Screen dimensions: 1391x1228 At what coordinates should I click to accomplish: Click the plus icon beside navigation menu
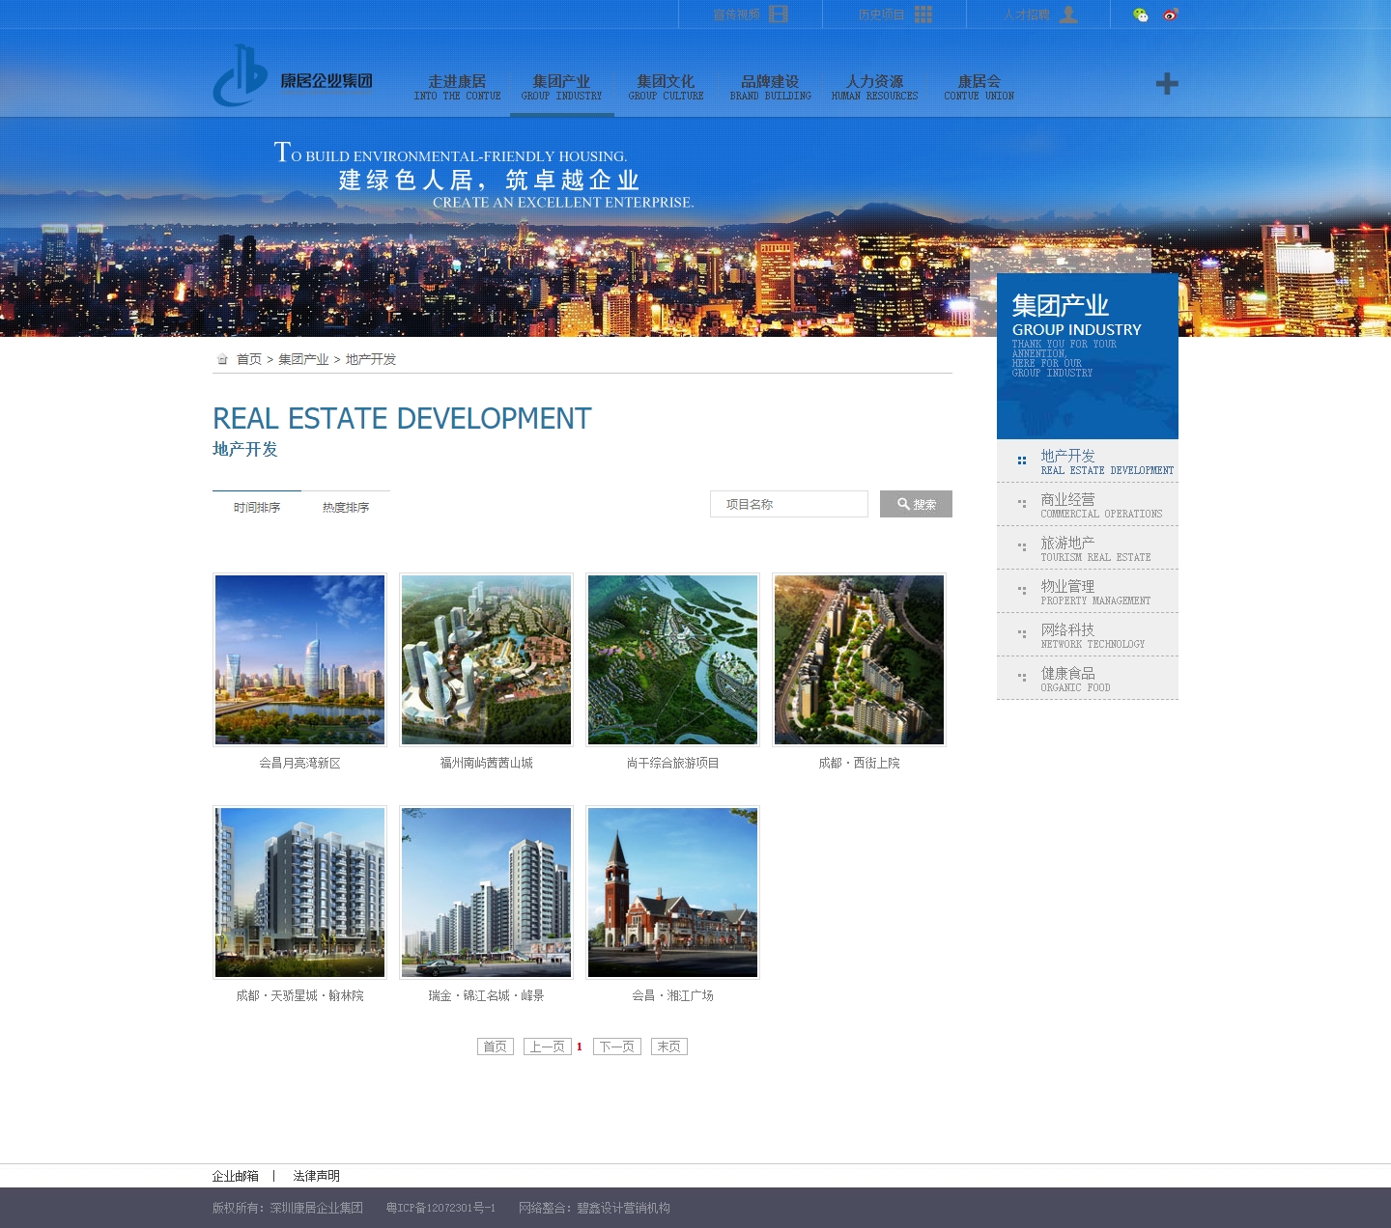click(1167, 84)
